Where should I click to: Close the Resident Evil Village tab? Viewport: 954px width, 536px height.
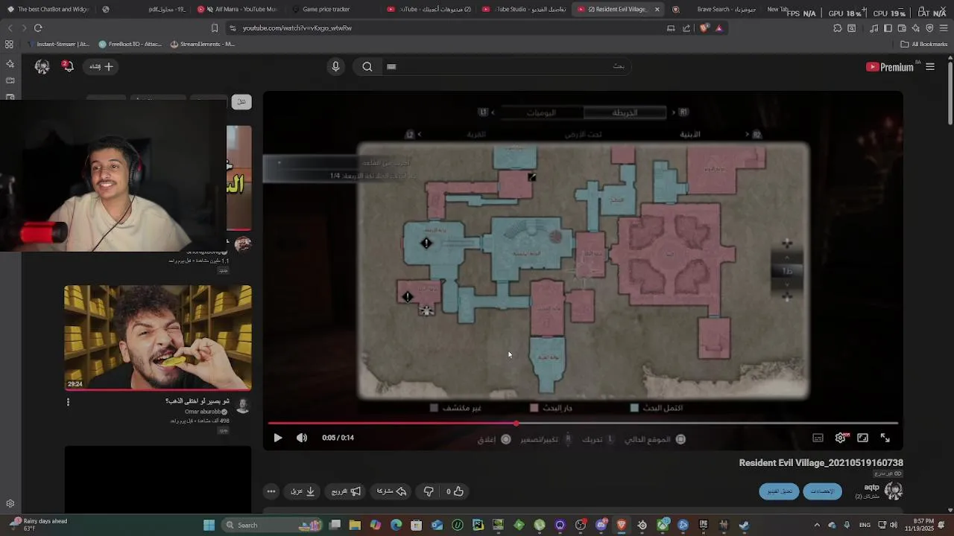(x=657, y=9)
